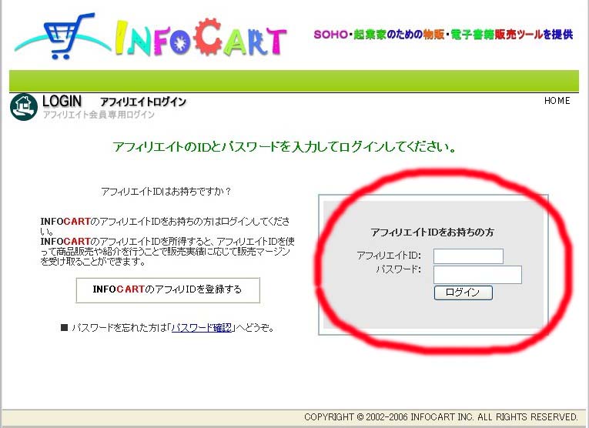The width and height of the screenshot is (589, 428).
Task: Open the HOME link
Action: point(557,101)
